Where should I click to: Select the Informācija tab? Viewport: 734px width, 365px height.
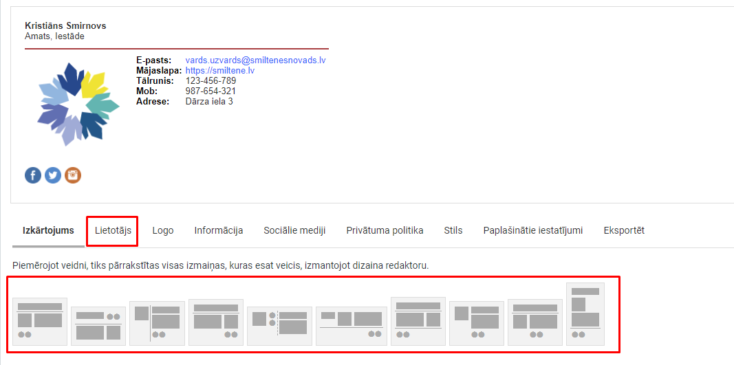[218, 231]
